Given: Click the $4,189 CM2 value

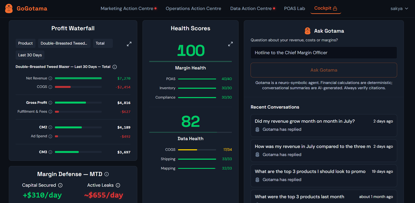Looking at the screenshot, I should [x=124, y=127].
